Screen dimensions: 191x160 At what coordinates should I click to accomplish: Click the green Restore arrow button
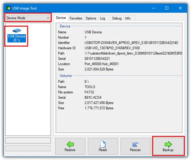click(x=70, y=146)
